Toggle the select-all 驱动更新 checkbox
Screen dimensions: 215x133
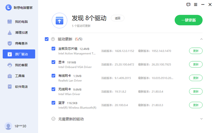pos(47,39)
